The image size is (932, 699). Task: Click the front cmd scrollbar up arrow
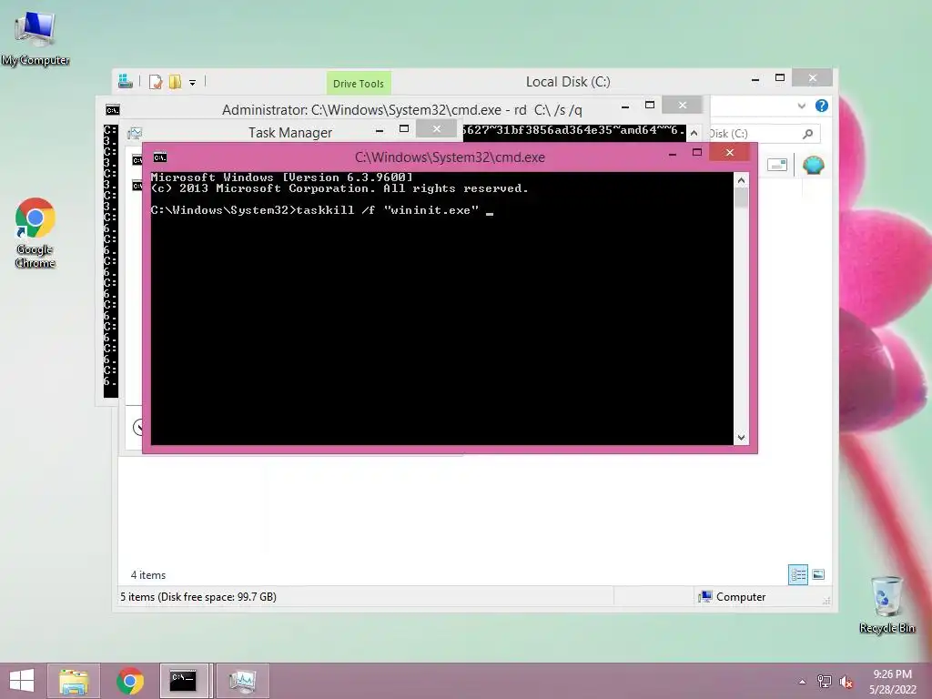click(741, 180)
